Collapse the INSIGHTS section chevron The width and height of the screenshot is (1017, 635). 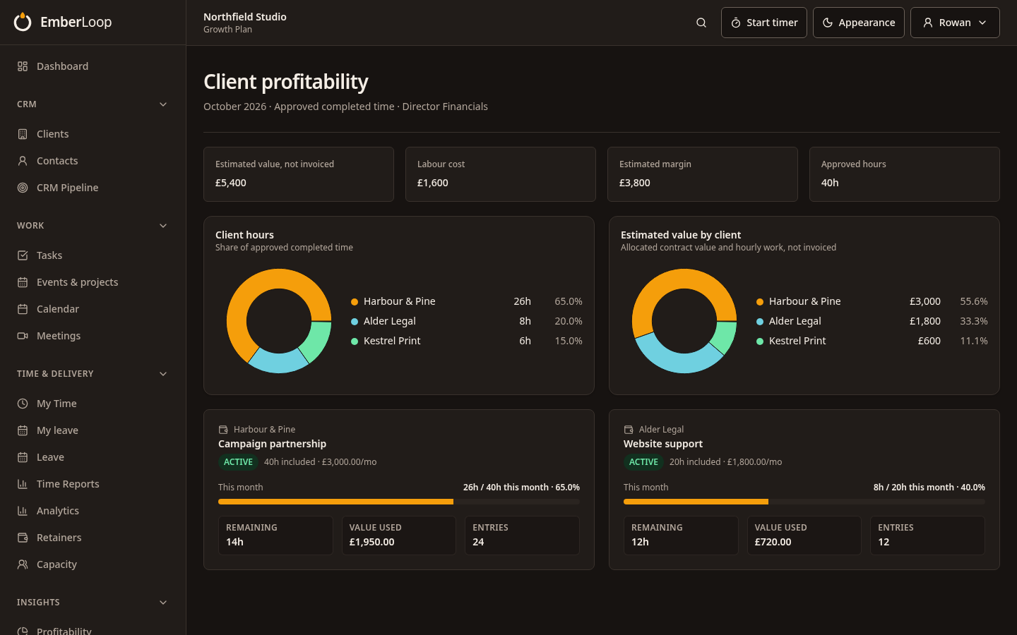pos(163,603)
